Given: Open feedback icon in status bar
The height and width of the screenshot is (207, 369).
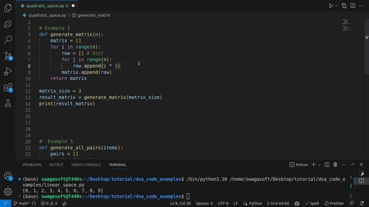Looking at the screenshot, I should (352, 203).
